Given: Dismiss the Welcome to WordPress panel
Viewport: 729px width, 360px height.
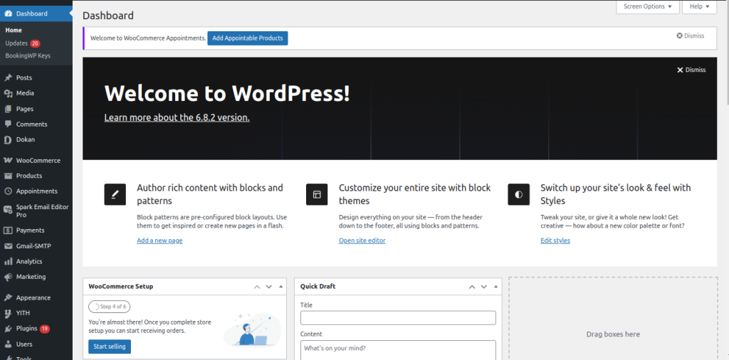Looking at the screenshot, I should pos(691,70).
